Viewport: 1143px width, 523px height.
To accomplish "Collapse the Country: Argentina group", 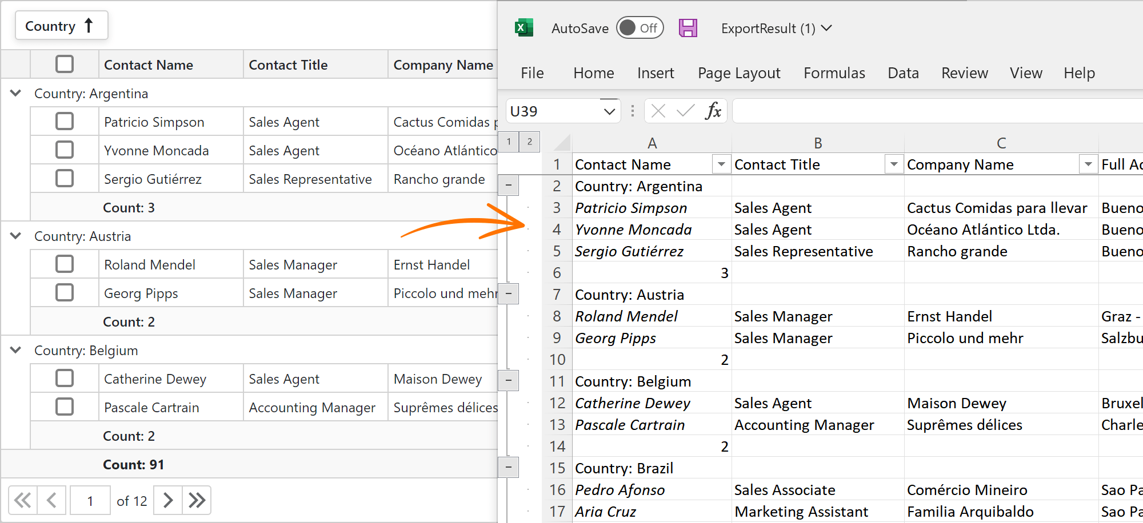I will pos(16,93).
